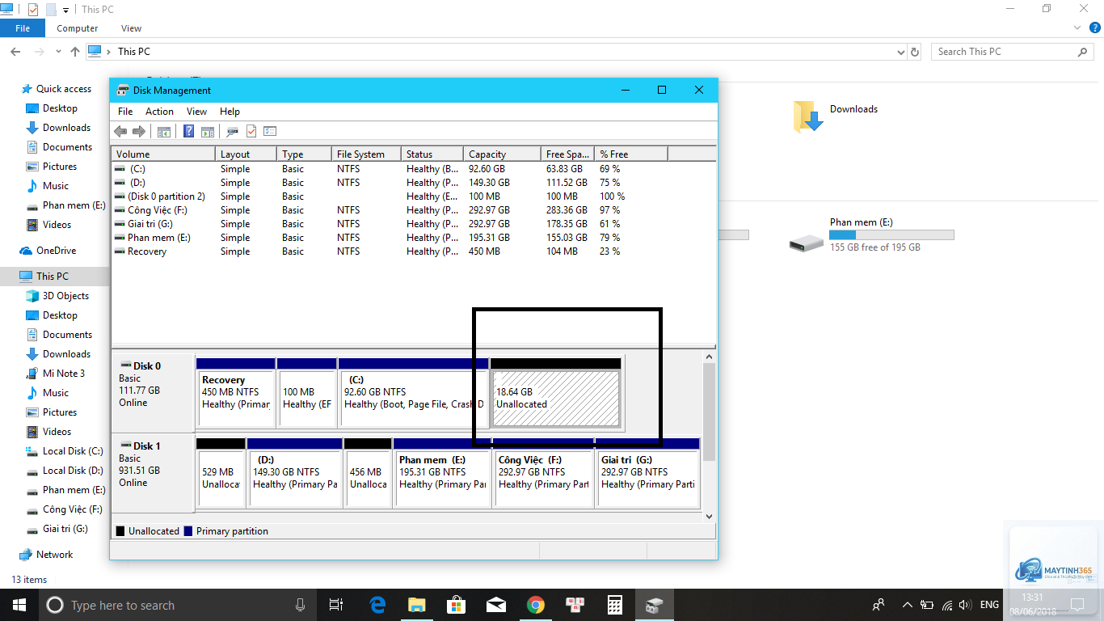Click the Disk 0 label panel
1104x621 pixels.
(153, 391)
